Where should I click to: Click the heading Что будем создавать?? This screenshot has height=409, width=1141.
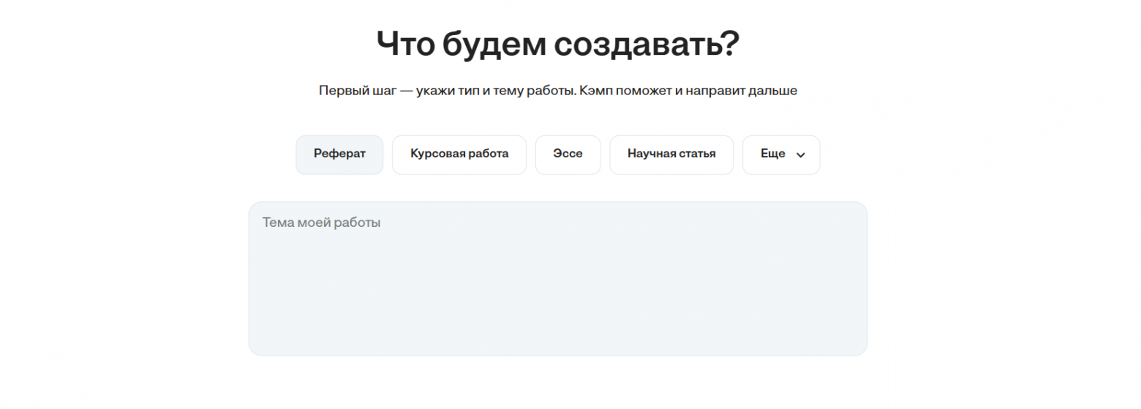tap(557, 45)
